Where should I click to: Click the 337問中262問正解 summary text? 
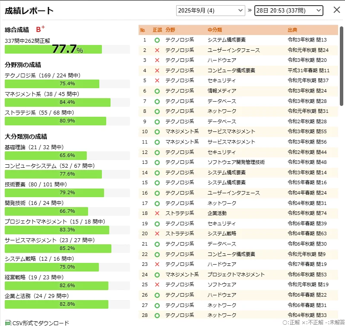pyautogui.click(x=28, y=41)
